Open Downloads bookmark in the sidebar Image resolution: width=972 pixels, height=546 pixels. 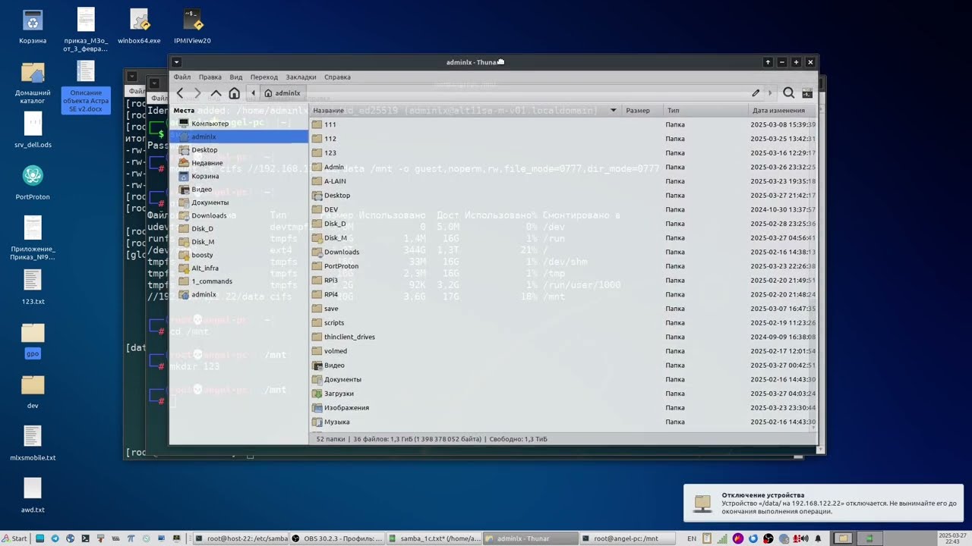[x=238, y=215]
